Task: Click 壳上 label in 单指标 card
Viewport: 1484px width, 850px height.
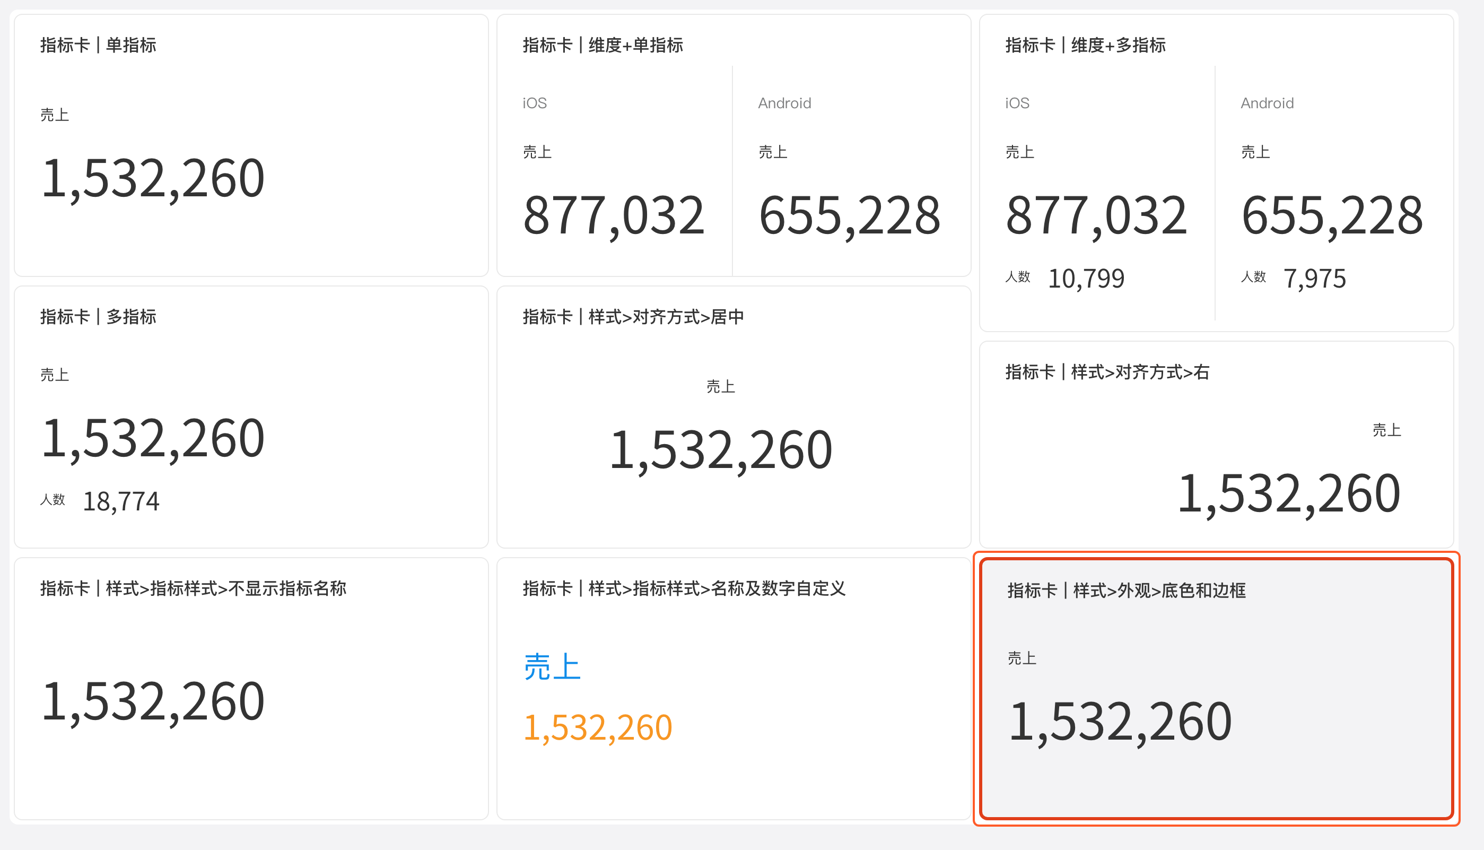Action: tap(54, 115)
